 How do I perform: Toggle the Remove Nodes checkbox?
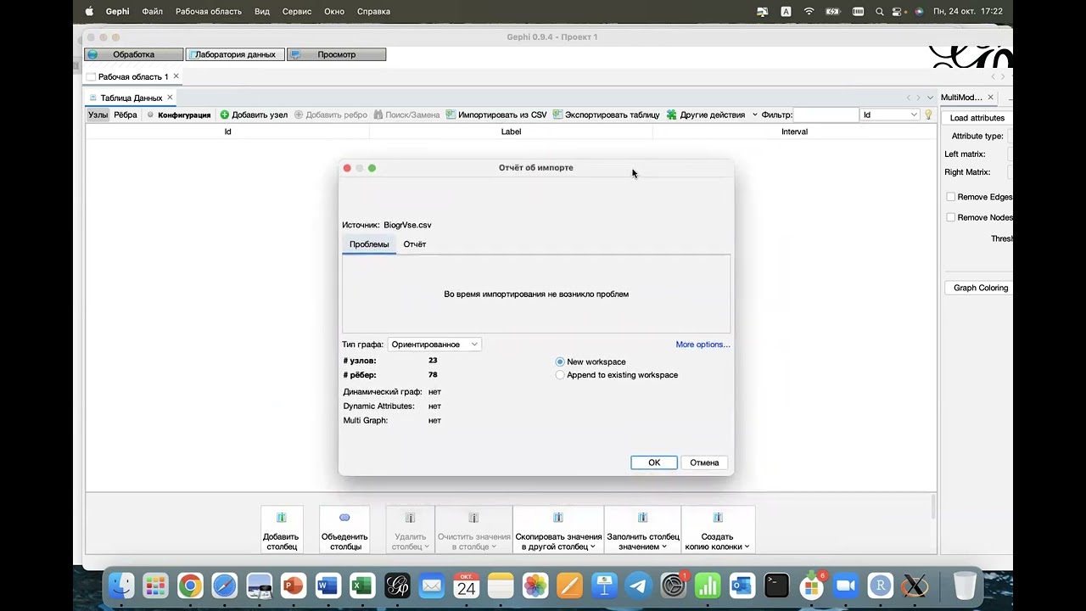coord(951,217)
